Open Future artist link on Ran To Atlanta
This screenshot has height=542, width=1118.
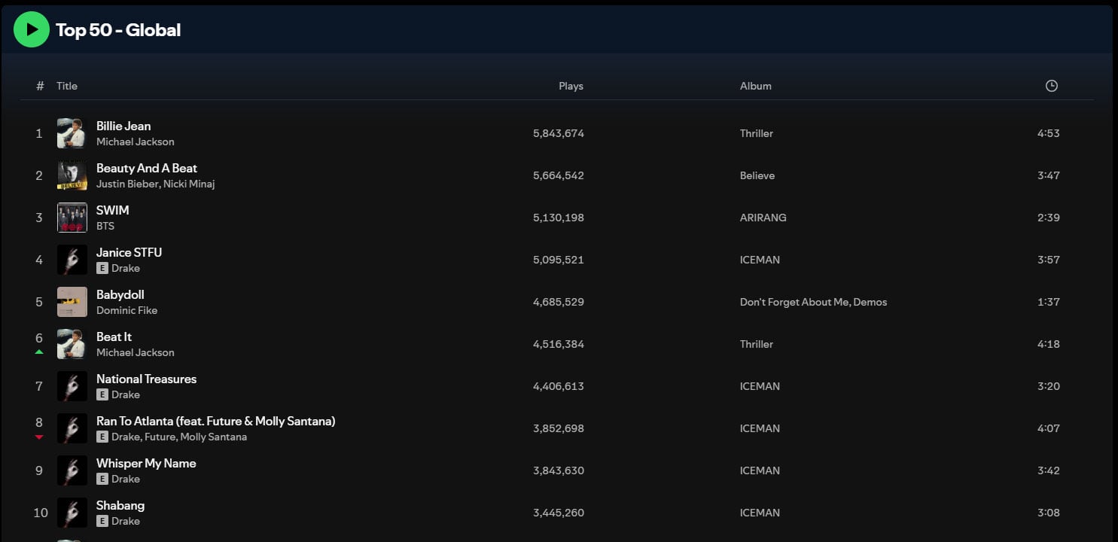click(160, 437)
